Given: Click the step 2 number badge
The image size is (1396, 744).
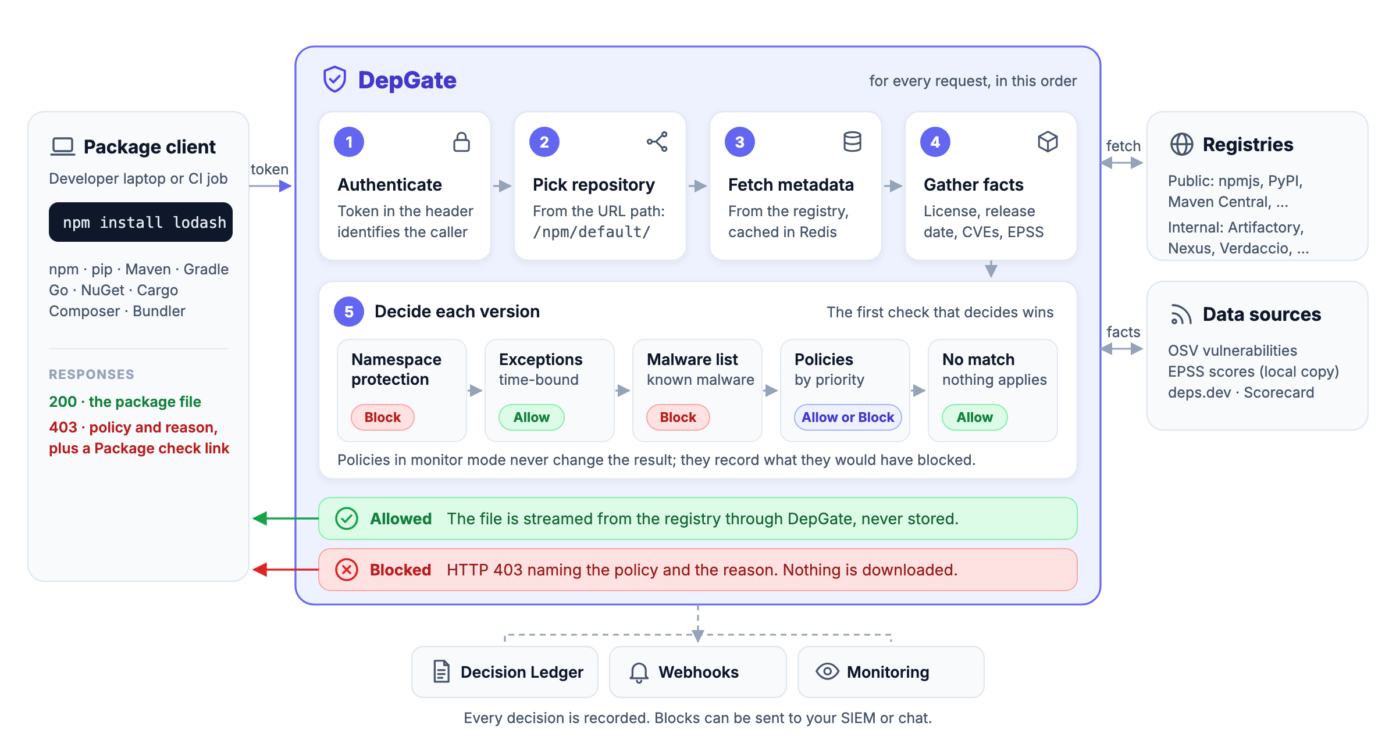Looking at the screenshot, I should 544,142.
